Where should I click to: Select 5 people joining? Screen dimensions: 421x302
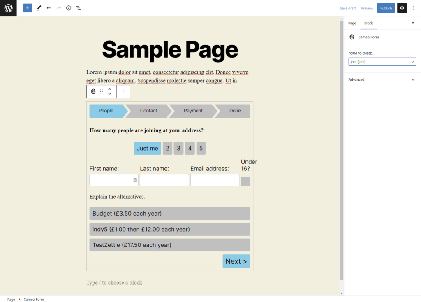click(x=201, y=148)
